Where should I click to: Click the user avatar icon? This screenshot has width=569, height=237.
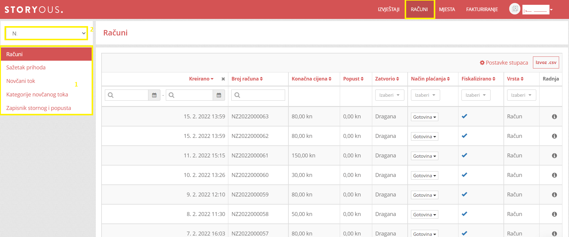tap(515, 9)
